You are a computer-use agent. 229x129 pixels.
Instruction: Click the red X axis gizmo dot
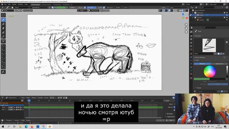click(187, 18)
